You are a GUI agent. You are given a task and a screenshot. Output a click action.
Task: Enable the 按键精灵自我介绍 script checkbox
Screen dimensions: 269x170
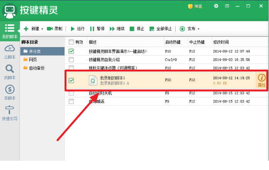(71, 59)
